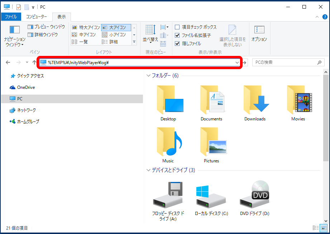This screenshot has height=234, width=330.
Task: Click scrollbar down arrow in file pane
Action: click(326, 221)
